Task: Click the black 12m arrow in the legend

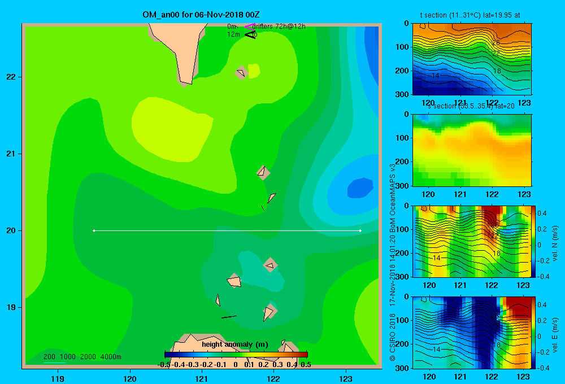Action: pos(250,34)
